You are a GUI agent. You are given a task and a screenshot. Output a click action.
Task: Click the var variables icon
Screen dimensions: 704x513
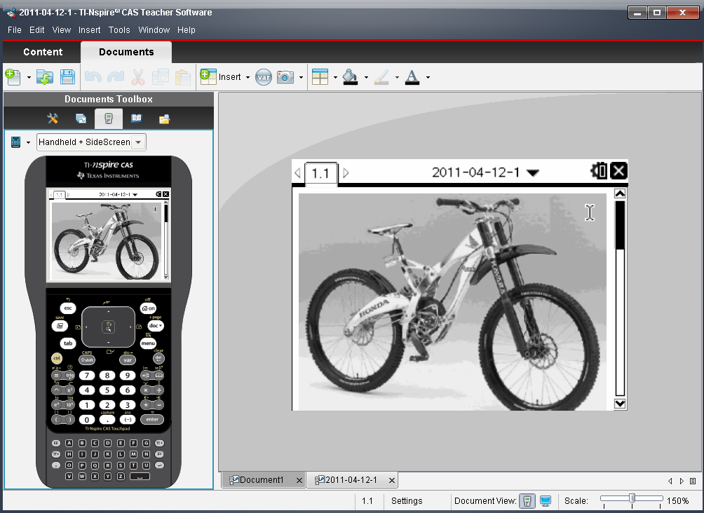[x=264, y=77]
